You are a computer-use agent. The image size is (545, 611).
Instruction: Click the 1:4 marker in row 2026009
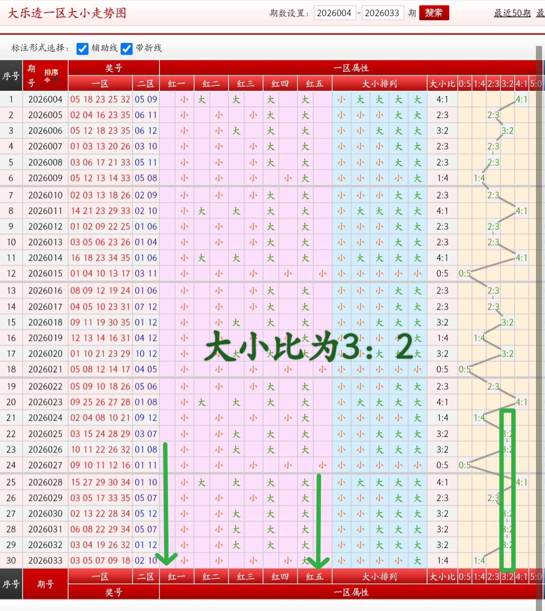click(479, 178)
